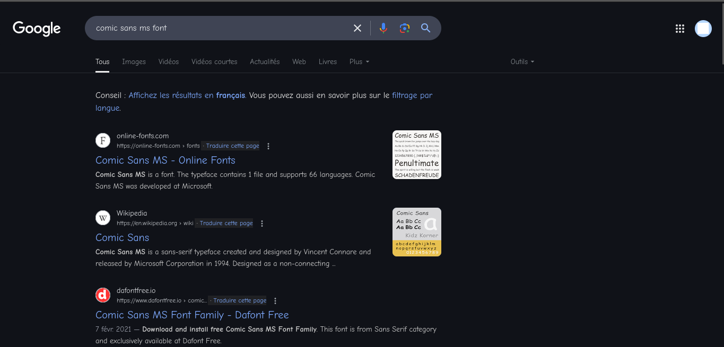The image size is (724, 347).
Task: Switch to the Web tab
Action: [x=299, y=62]
